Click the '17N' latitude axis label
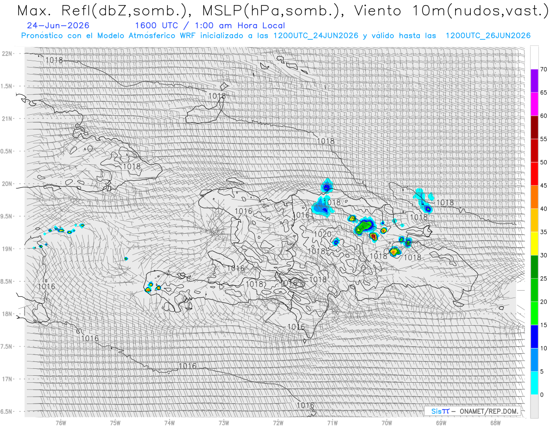The width and height of the screenshot is (556, 429). pos(7,379)
